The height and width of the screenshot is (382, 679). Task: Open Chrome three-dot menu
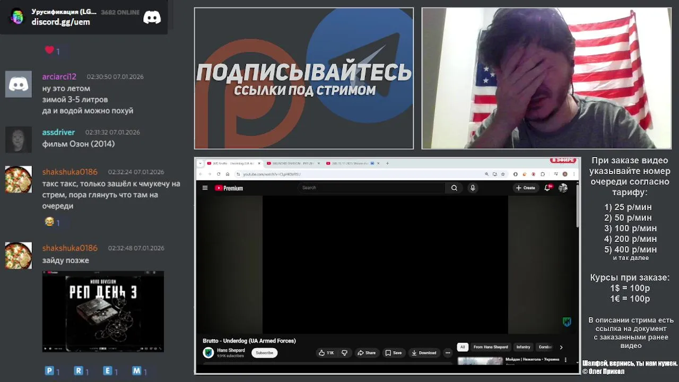tap(573, 174)
